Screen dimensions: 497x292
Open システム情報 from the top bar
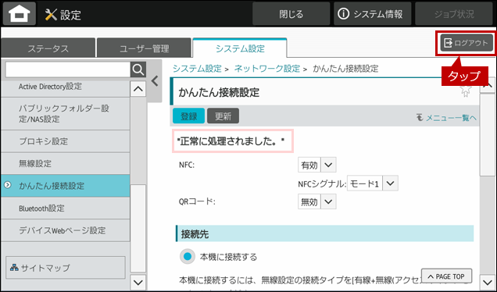tap(372, 14)
